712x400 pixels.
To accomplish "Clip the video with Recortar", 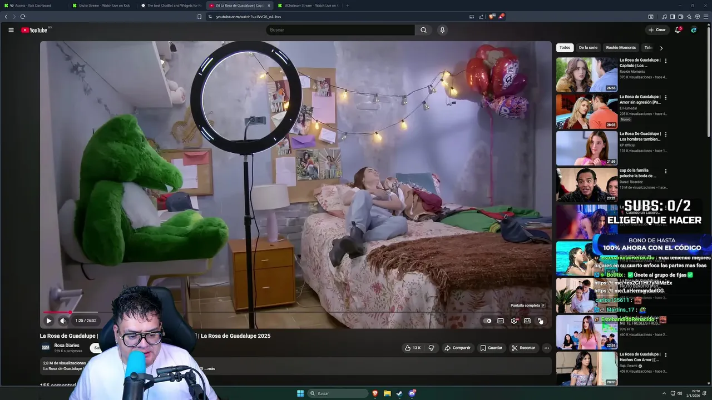I will pos(523,348).
